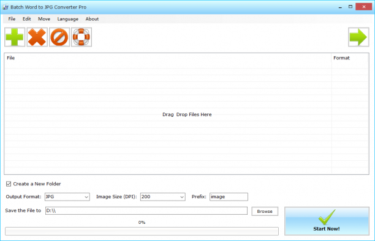Click the app icon in title bar
375x241 pixels.
pyautogui.click(x=6, y=7)
